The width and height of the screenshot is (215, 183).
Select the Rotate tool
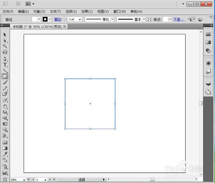(x=5, y=106)
